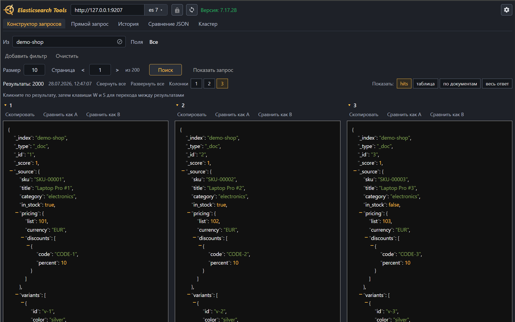Click Добавить фильтр

(x=26, y=56)
